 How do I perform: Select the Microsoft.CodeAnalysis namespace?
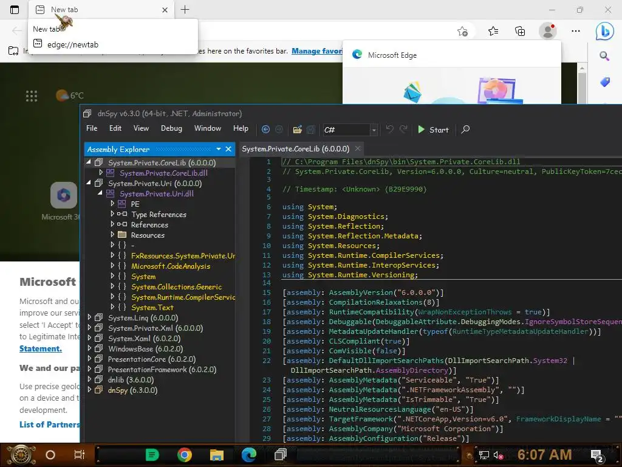pos(171,266)
